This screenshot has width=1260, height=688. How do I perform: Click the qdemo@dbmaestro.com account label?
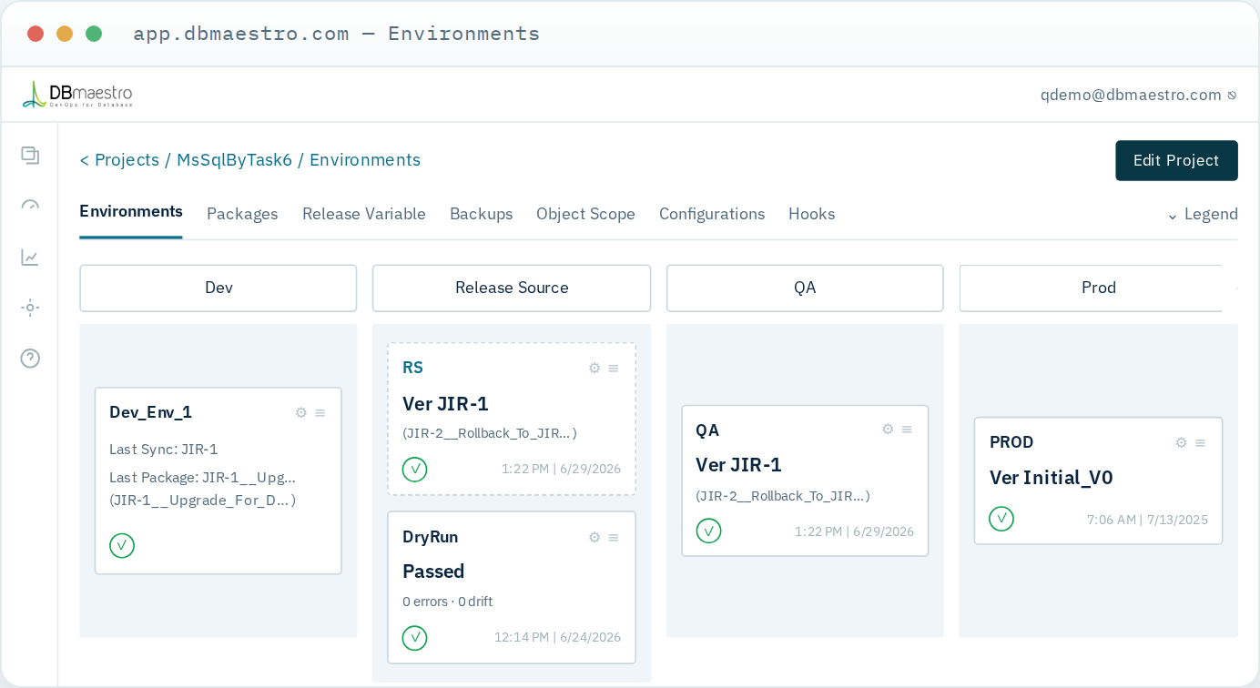(1131, 95)
